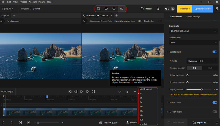
Task: Enable the Motion deblur toggle
Action: coord(215,112)
